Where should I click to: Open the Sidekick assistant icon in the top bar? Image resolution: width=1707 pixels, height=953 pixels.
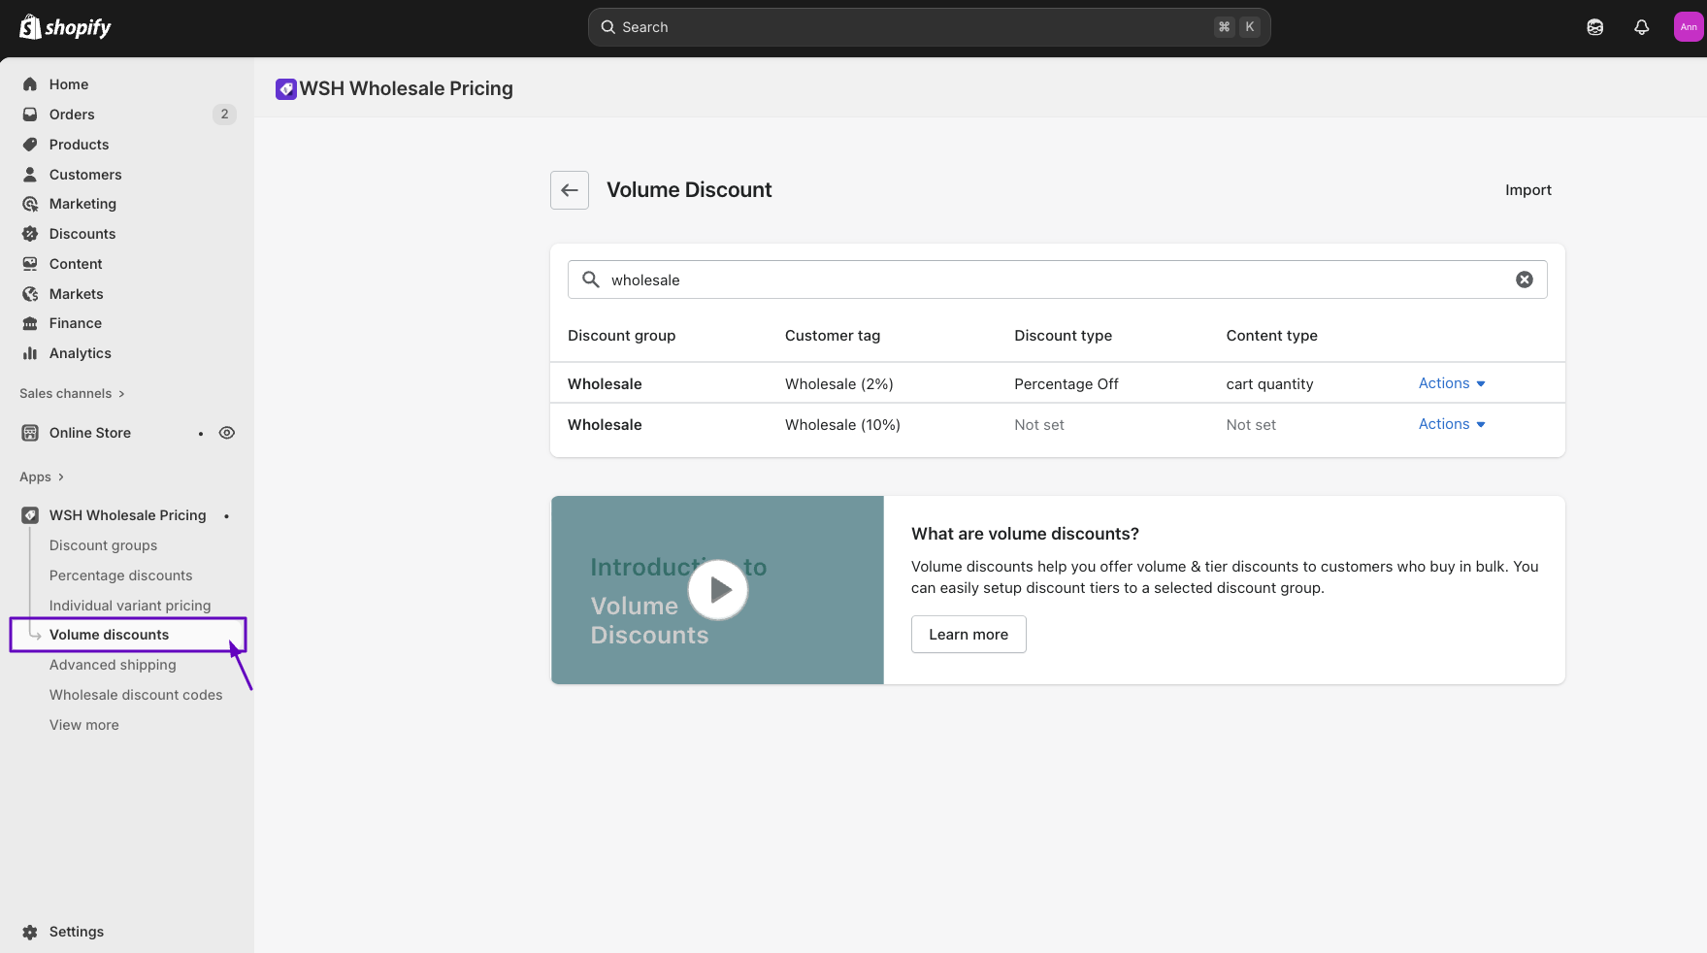(x=1594, y=27)
